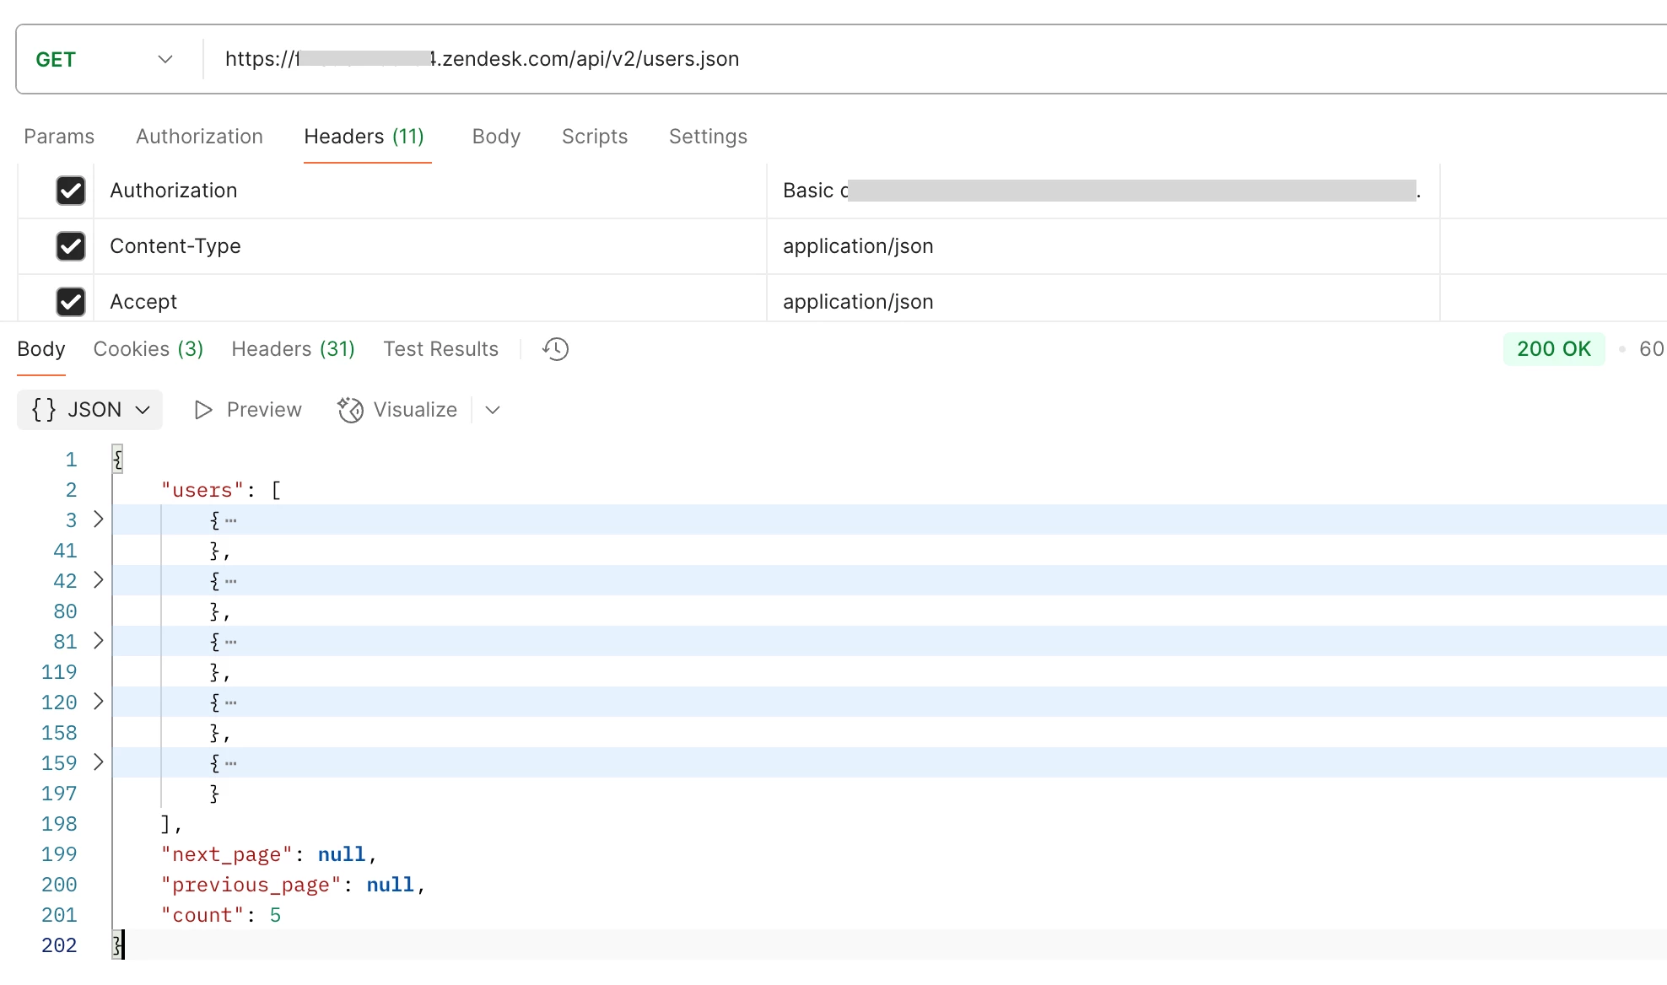
Task: Open the GET method dropdown
Action: 165,59
